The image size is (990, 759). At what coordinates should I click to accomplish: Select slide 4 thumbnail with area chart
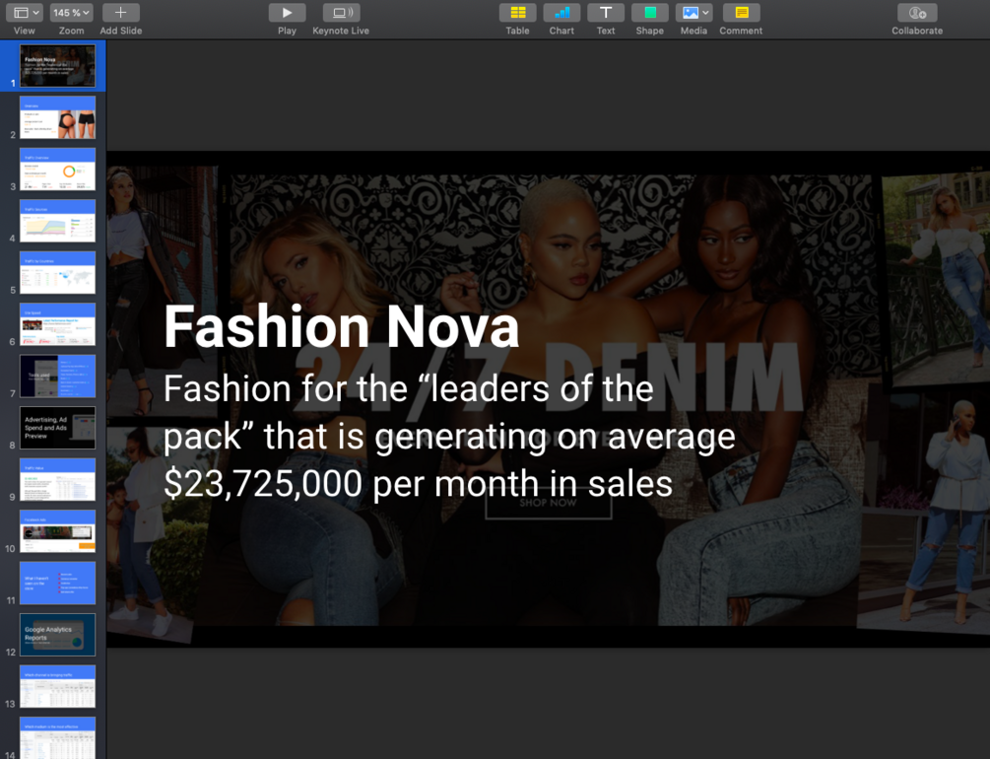coord(57,221)
